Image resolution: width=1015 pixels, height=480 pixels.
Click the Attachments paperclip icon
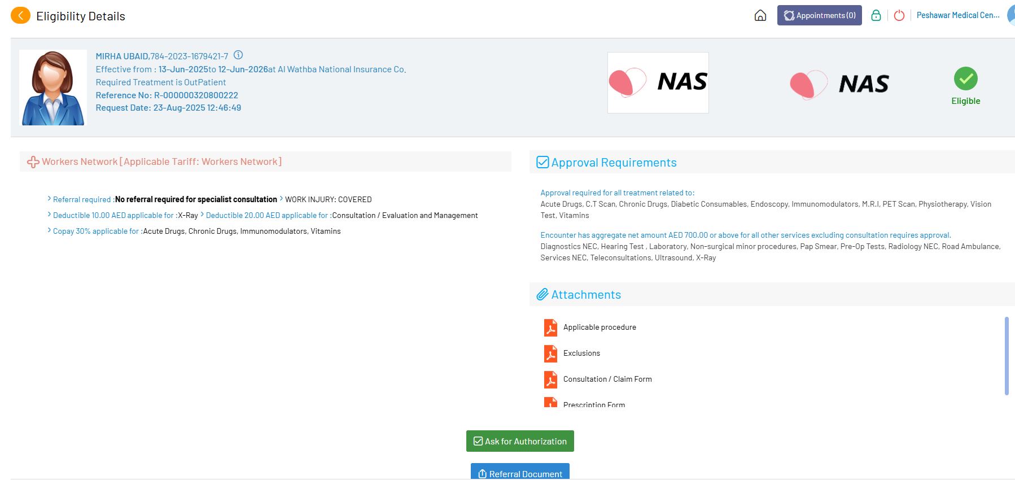[542, 294]
